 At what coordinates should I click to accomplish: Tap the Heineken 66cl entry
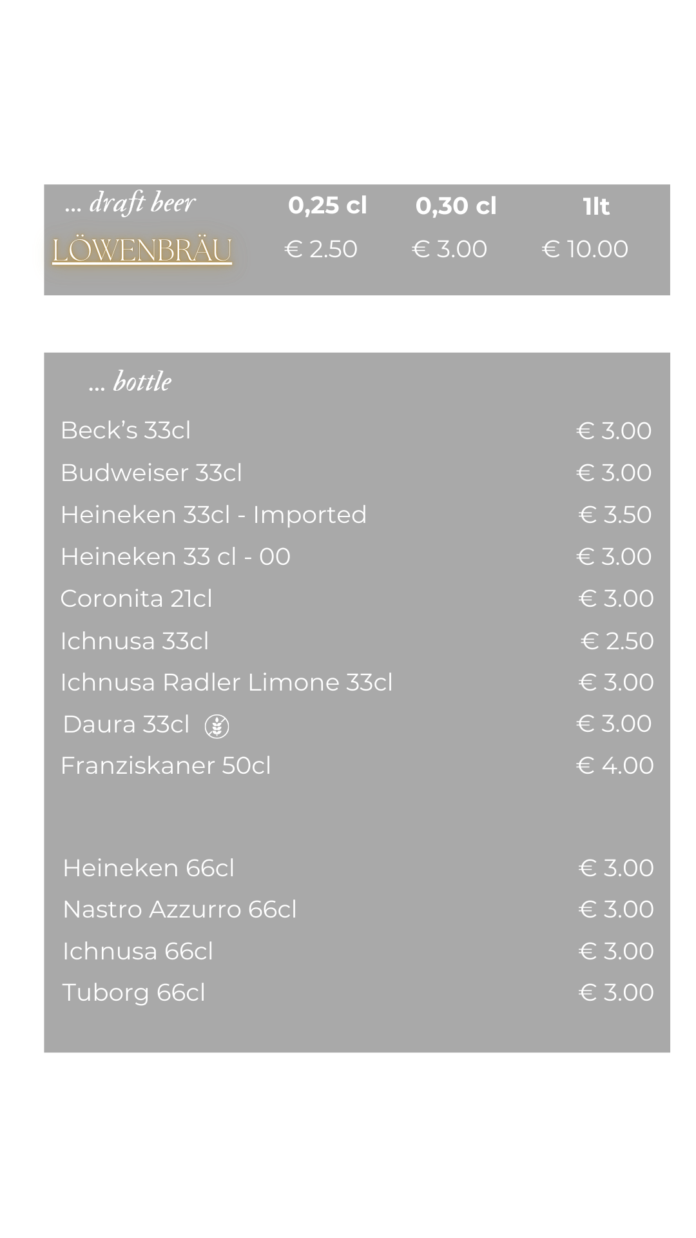(x=148, y=868)
